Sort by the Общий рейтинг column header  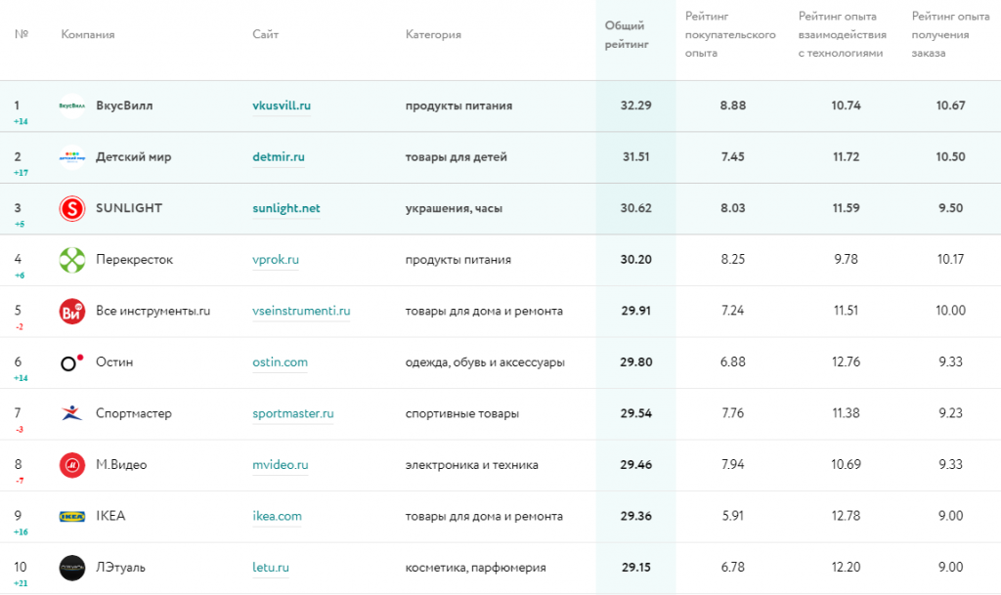click(626, 34)
